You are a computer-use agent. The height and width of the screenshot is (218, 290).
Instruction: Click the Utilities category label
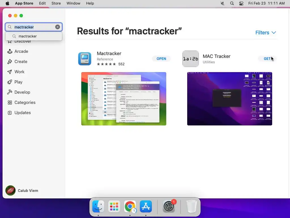click(209, 62)
